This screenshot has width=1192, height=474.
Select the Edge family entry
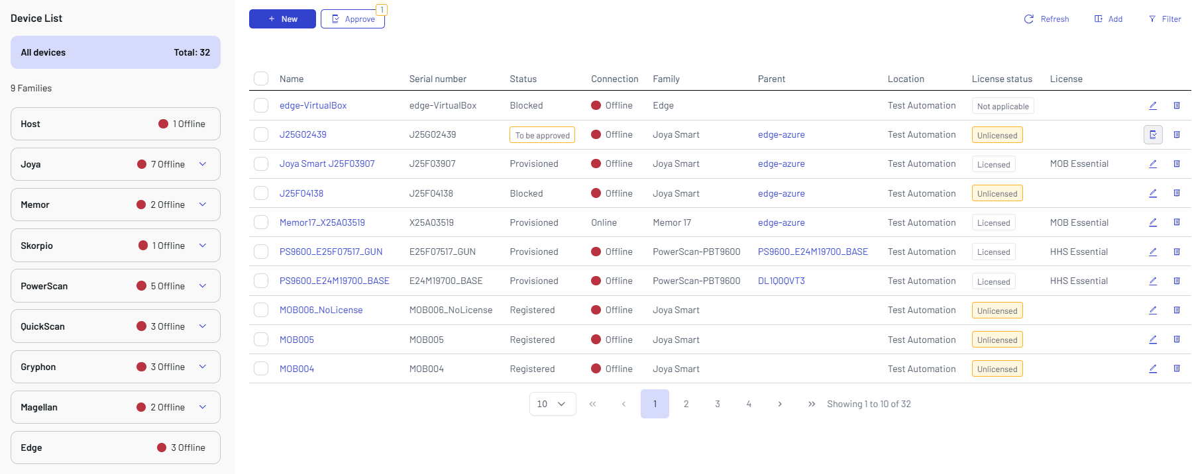coord(115,448)
